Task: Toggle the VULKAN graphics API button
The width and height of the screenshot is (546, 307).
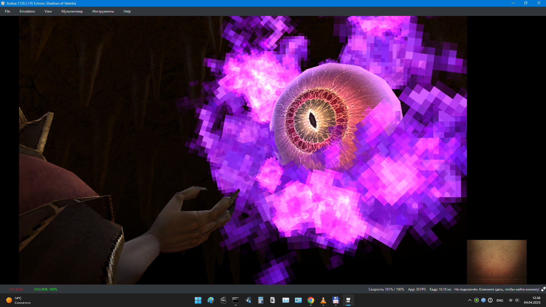Action: click(x=16, y=289)
